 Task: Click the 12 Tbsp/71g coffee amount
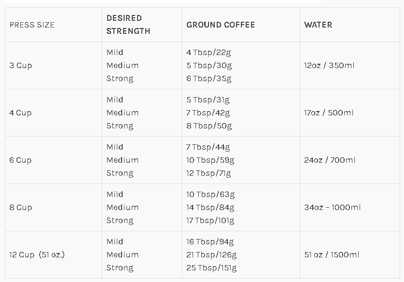click(x=209, y=173)
